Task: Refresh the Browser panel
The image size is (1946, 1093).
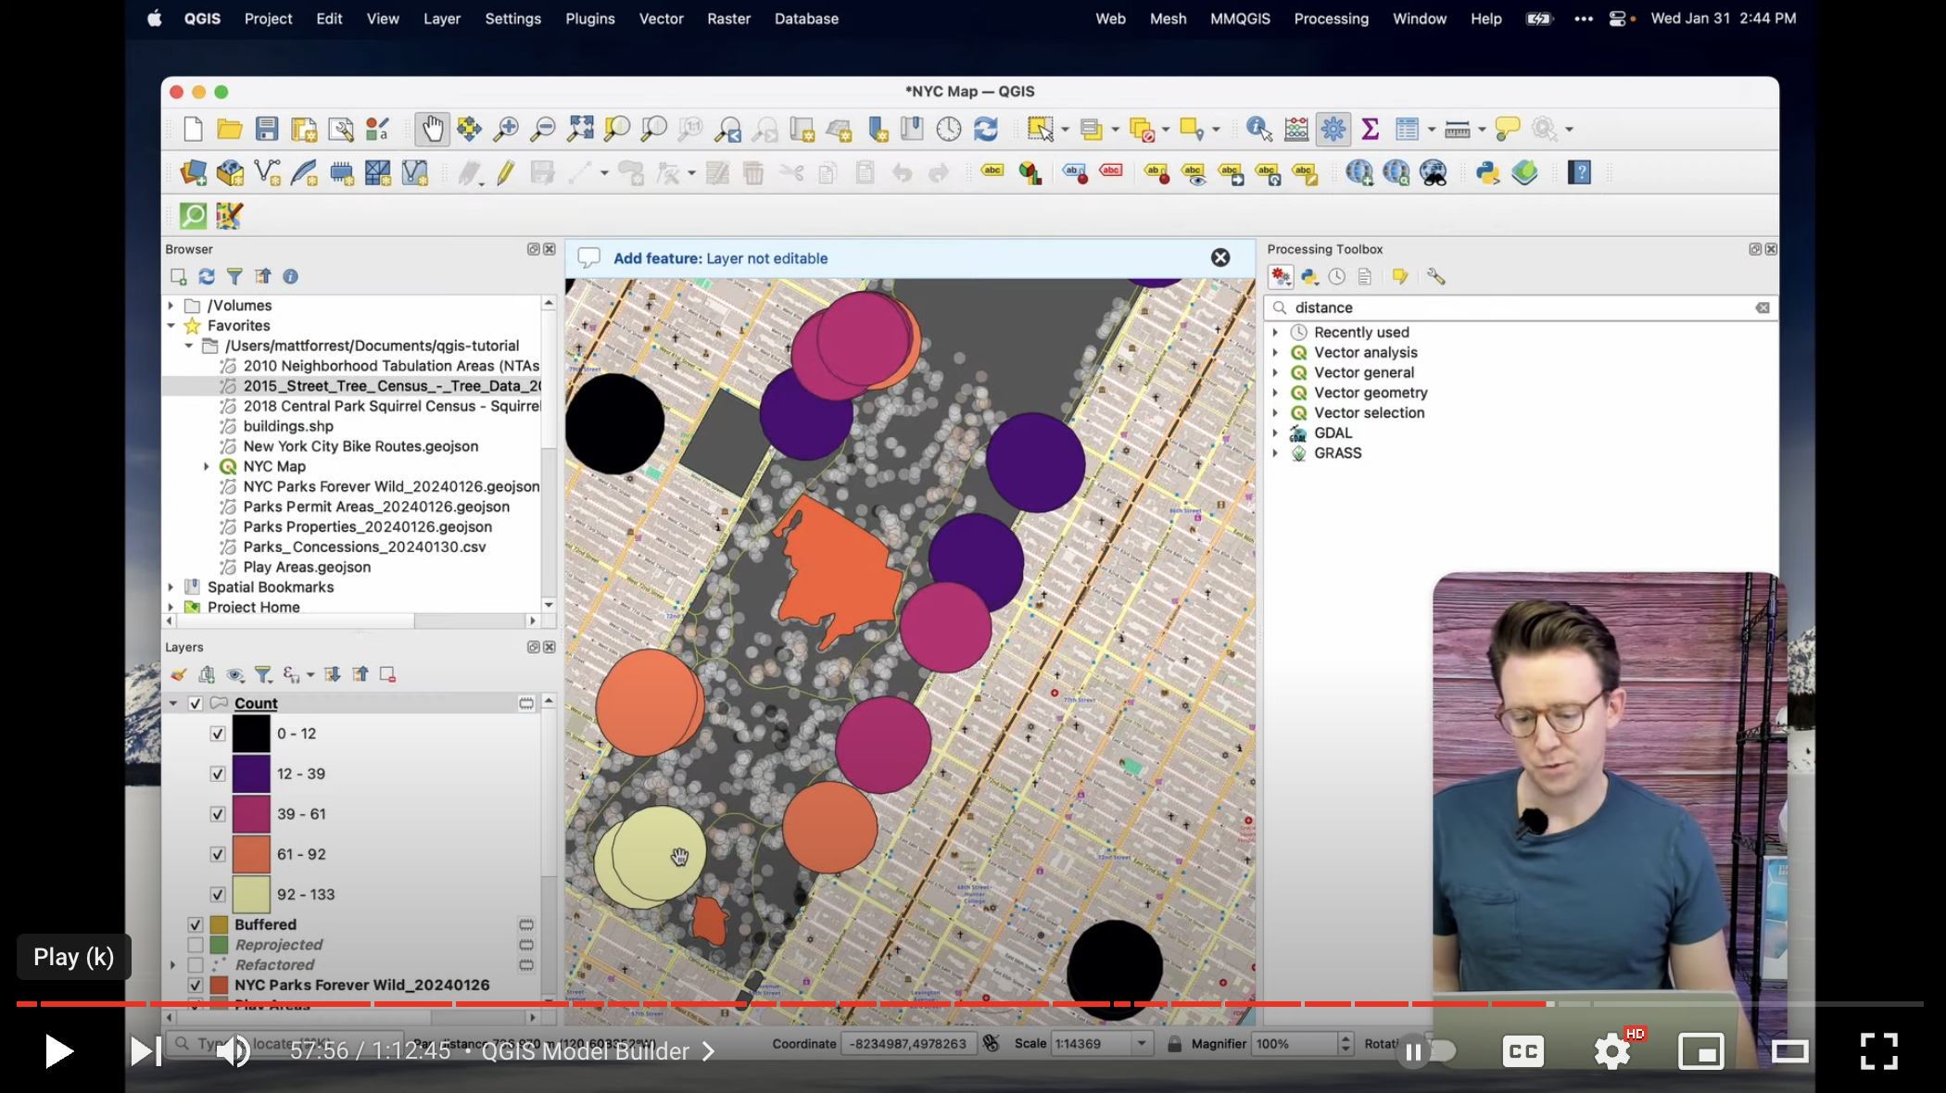Action: (x=207, y=276)
